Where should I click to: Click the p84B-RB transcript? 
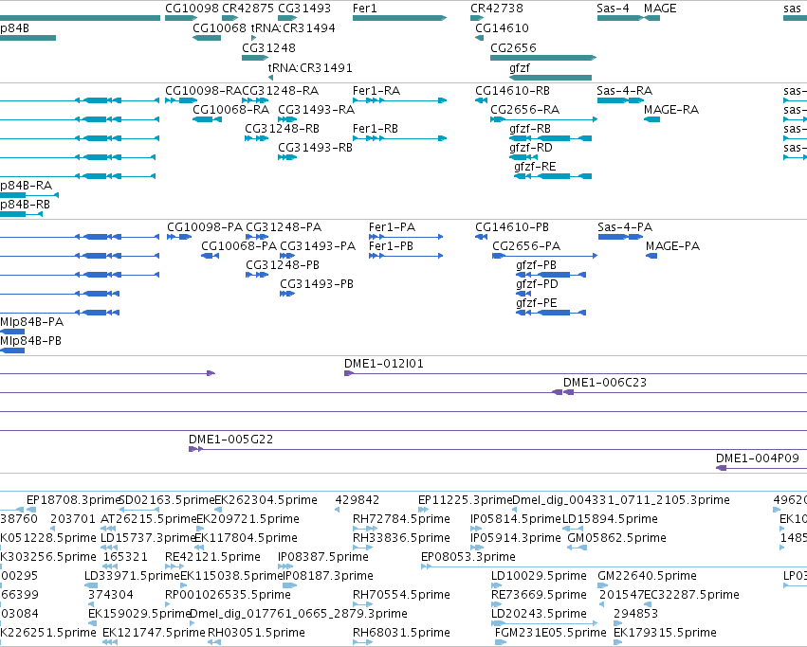[21, 214]
